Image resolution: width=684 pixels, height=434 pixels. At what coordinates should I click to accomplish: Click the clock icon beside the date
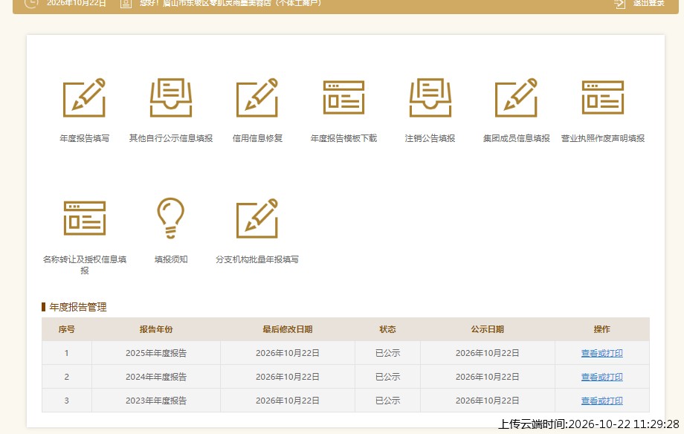coord(31,3)
